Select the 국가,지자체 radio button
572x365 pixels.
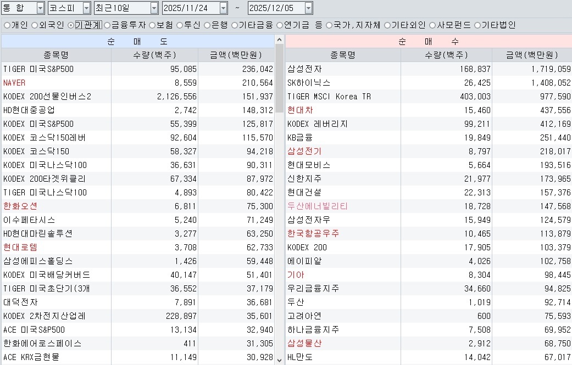[330, 25]
